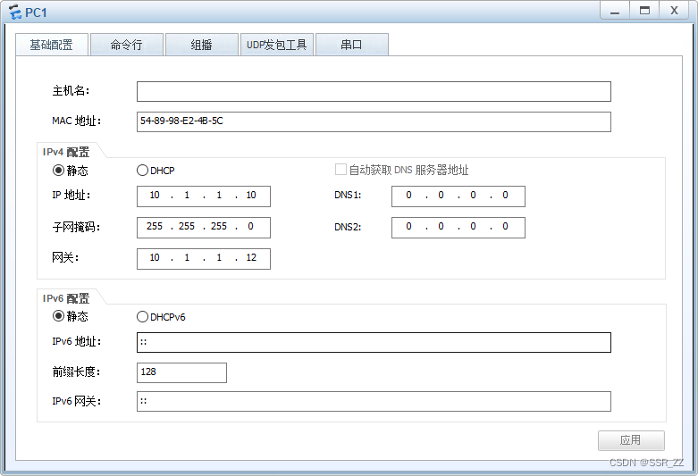Image resolution: width=698 pixels, height=476 pixels.
Task: Switch to the 基础配置 tab
Action: pyautogui.click(x=52, y=45)
